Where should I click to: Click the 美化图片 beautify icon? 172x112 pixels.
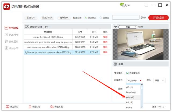(x=6, y=41)
